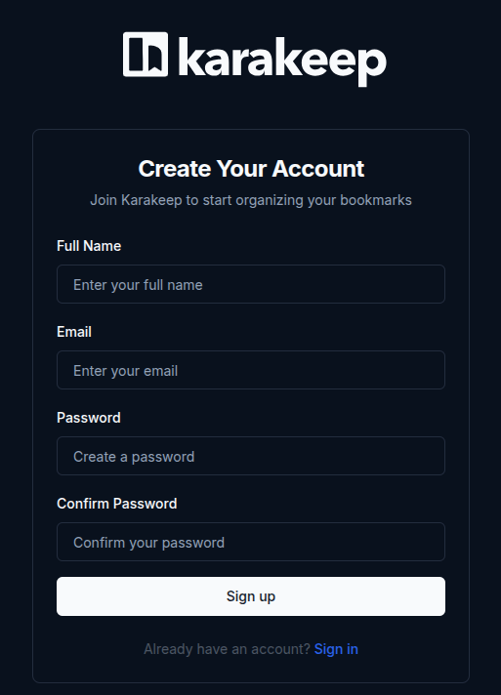Click the Sign up button
This screenshot has height=695, width=501.
point(251,596)
